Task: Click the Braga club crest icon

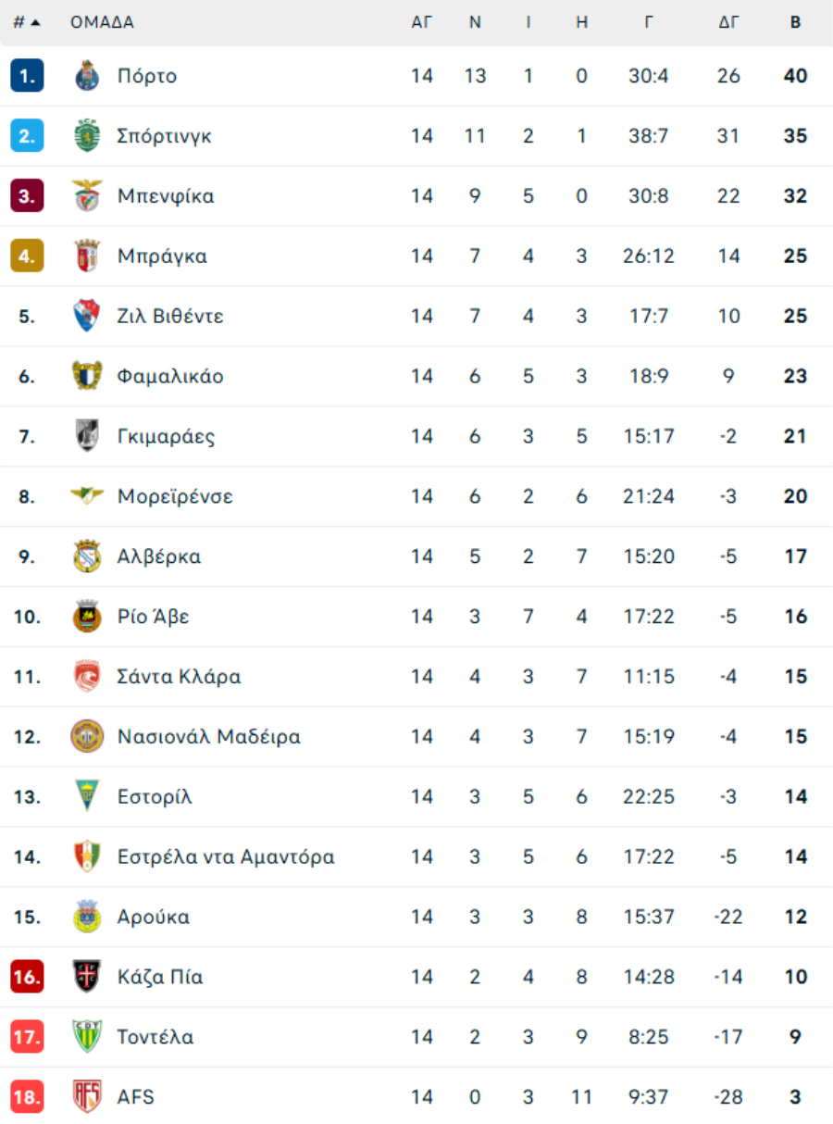Action: tap(87, 256)
